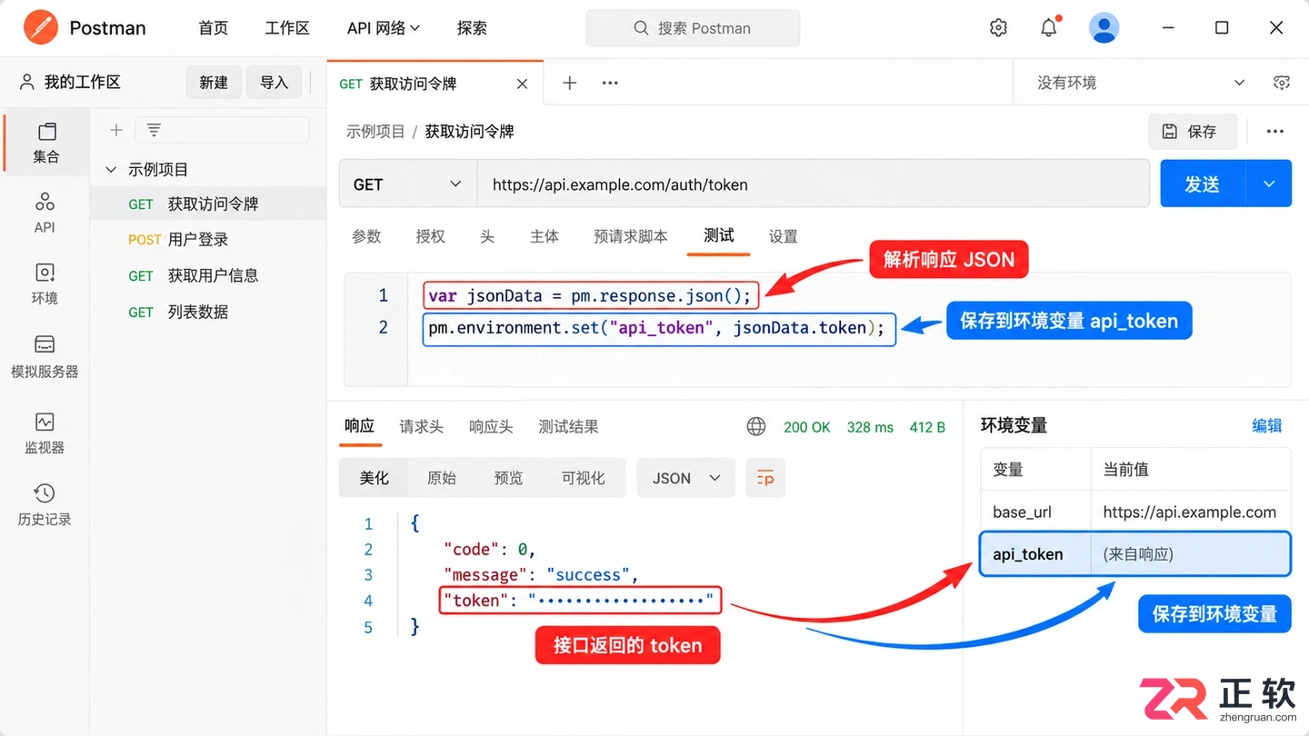The image size is (1309, 736).
Task: Open the 没有环境 environment dropdown
Action: coord(1141,83)
